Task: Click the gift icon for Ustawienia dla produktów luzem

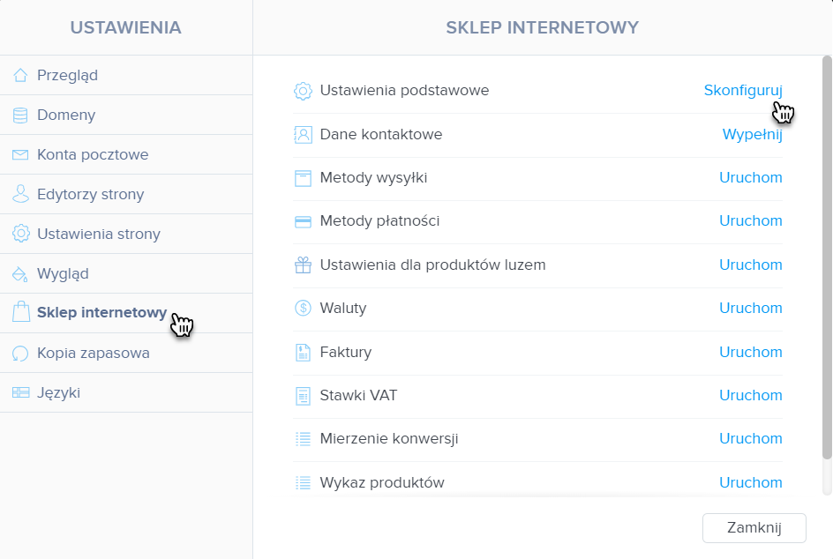Action: 303,265
